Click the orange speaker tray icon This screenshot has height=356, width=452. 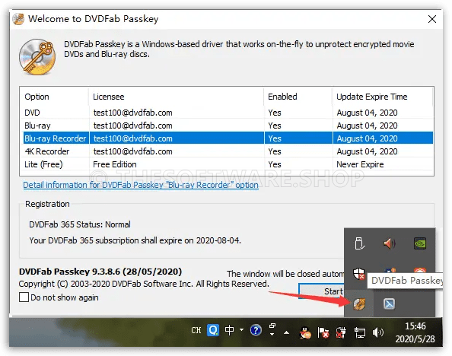click(x=389, y=243)
